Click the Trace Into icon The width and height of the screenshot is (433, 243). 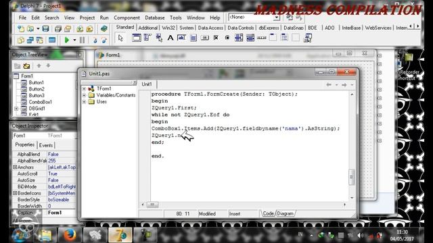[x=95, y=40]
